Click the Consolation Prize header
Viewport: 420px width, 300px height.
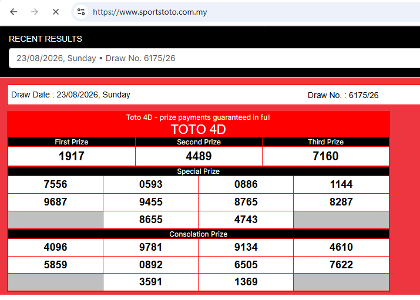click(x=199, y=234)
